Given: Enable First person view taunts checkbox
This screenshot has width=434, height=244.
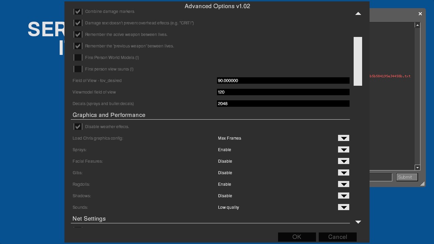Looking at the screenshot, I should tap(78, 69).
